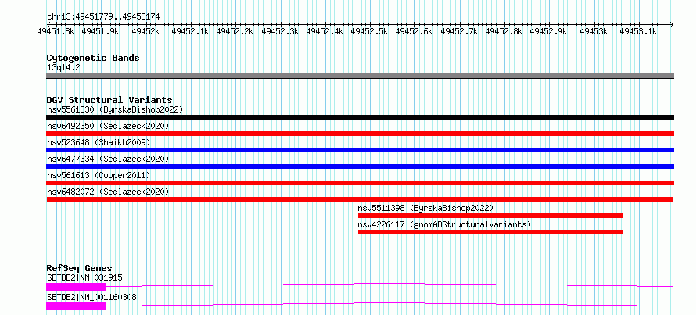The image size is (696, 315).
Task: Click the RefSeq Genes track title
Action: pyautogui.click(x=79, y=268)
